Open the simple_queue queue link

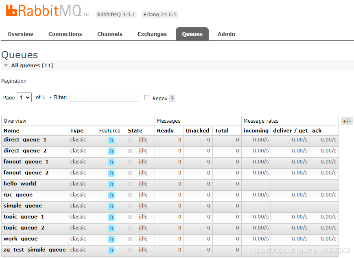click(22, 206)
